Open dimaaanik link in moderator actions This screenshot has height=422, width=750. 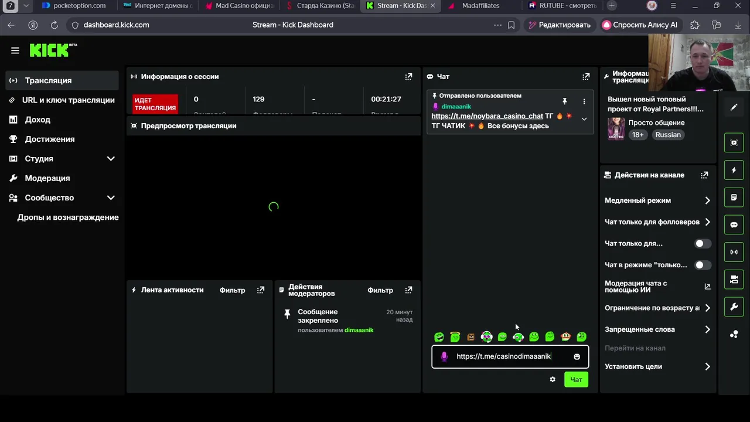tap(359, 330)
